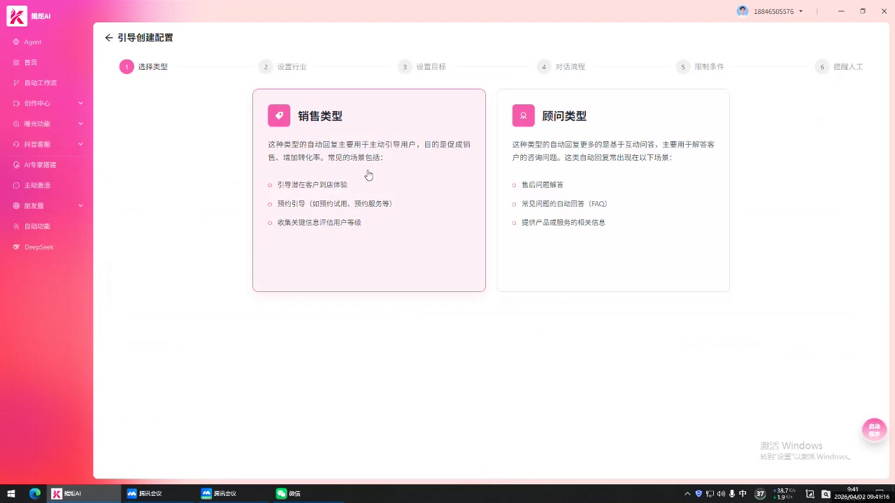Click the microphone tray icon
895x503 pixels.
[732, 493]
